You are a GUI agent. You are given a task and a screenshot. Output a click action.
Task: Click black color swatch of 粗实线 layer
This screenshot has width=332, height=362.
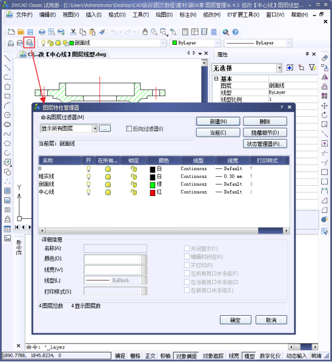[x=152, y=177]
